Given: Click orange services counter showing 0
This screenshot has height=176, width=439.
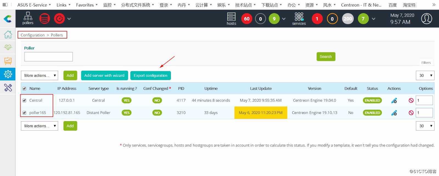Looking at the screenshot, I should click(332, 19).
